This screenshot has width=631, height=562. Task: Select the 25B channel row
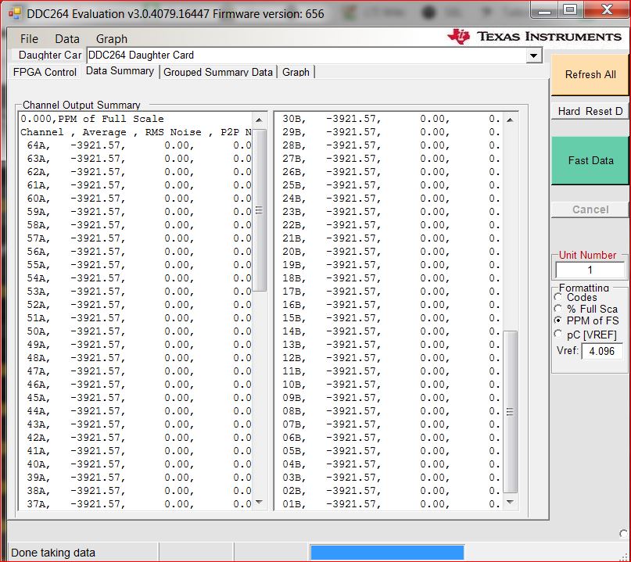coord(389,185)
